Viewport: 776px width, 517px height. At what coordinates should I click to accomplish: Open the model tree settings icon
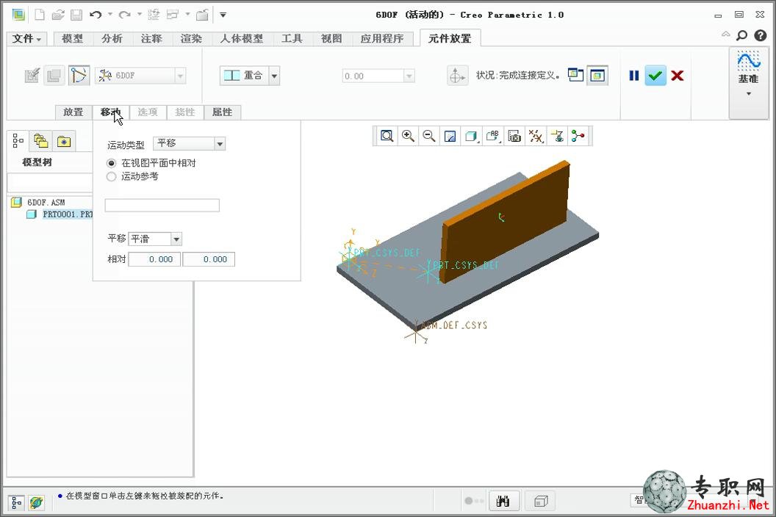18,141
